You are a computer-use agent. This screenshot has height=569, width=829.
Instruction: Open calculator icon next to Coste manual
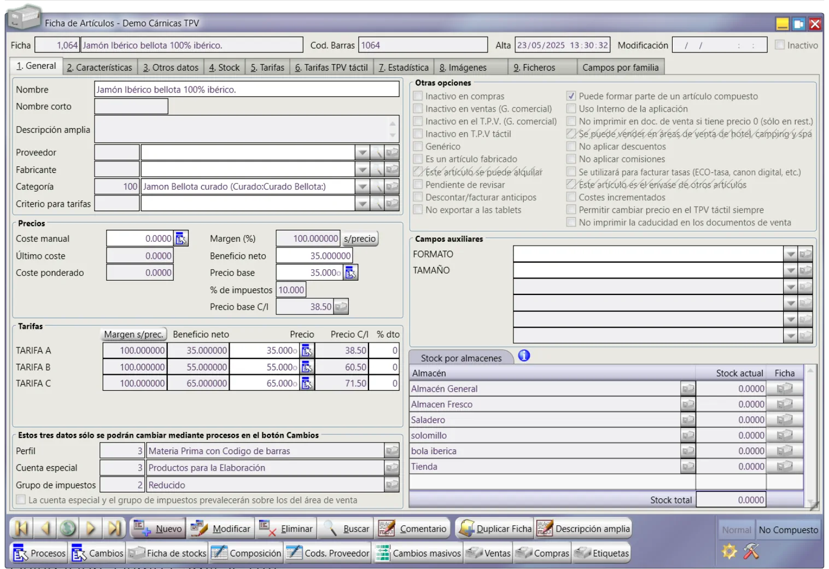point(181,239)
